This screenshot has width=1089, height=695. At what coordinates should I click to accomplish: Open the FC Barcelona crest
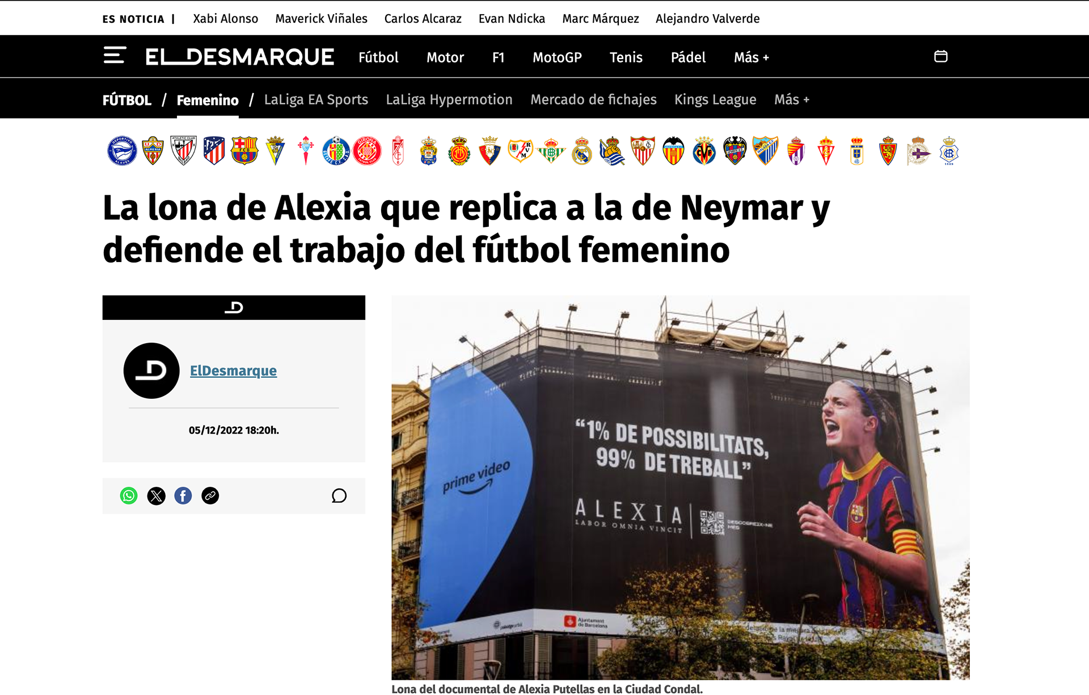click(x=244, y=151)
